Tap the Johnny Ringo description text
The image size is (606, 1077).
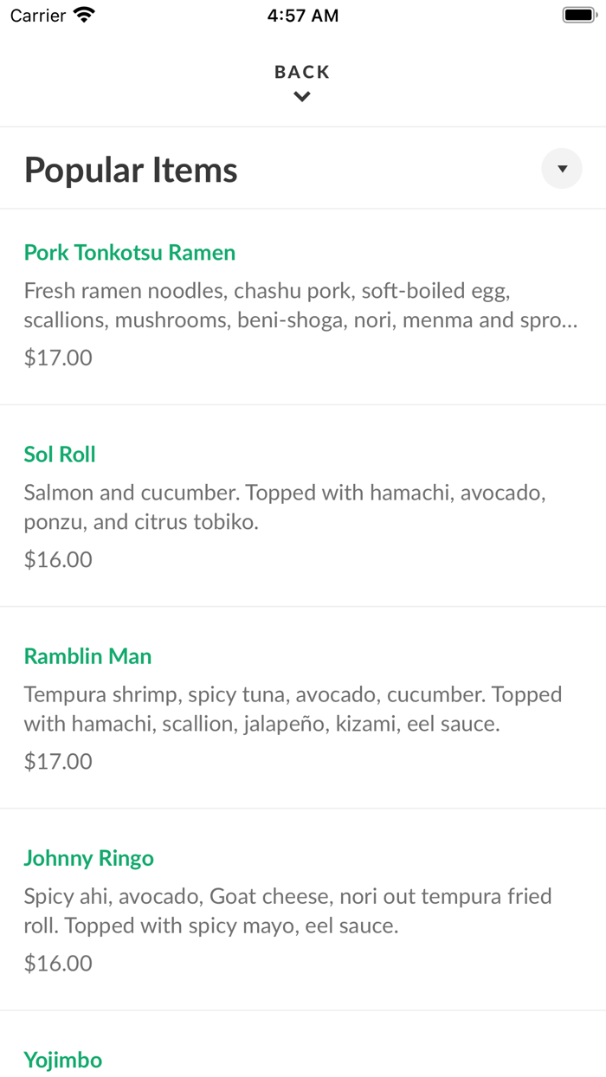pyautogui.click(x=288, y=910)
